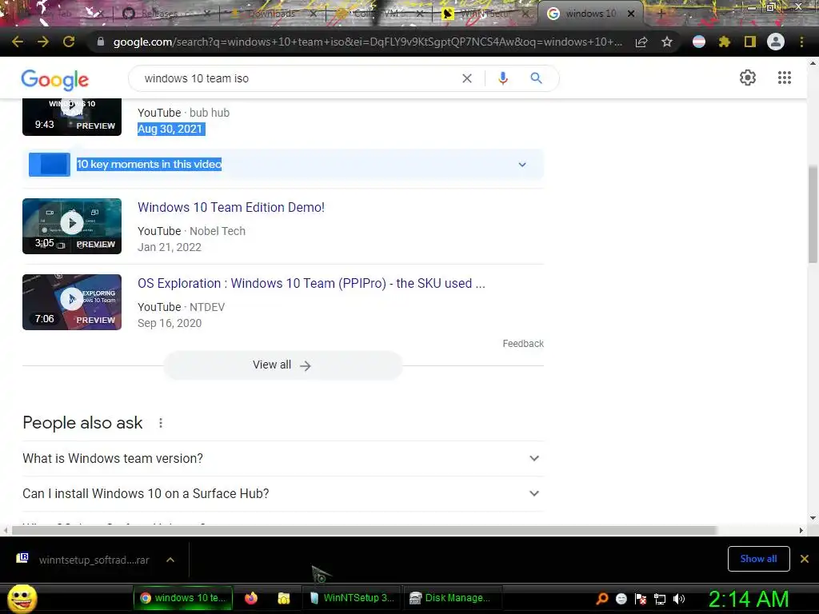Open the Chrome profile avatar
Image resolution: width=819 pixels, height=614 pixels.
776,42
